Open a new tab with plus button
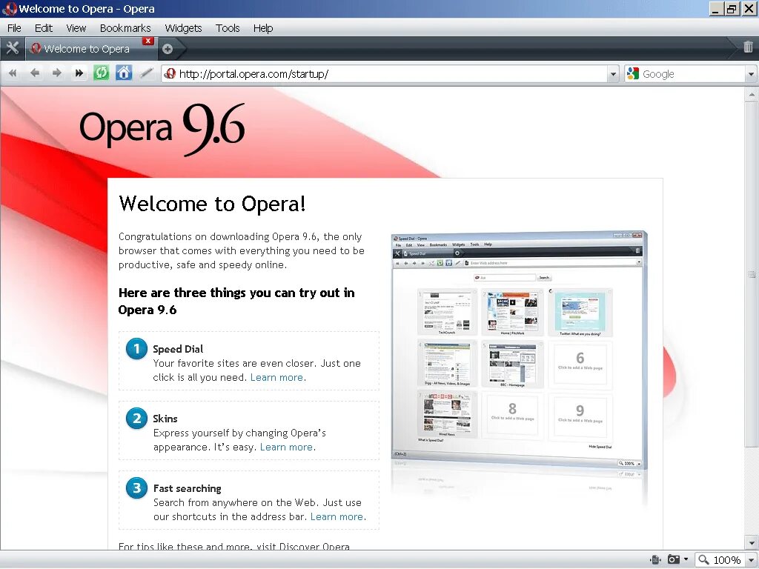759x569 pixels. click(x=168, y=48)
